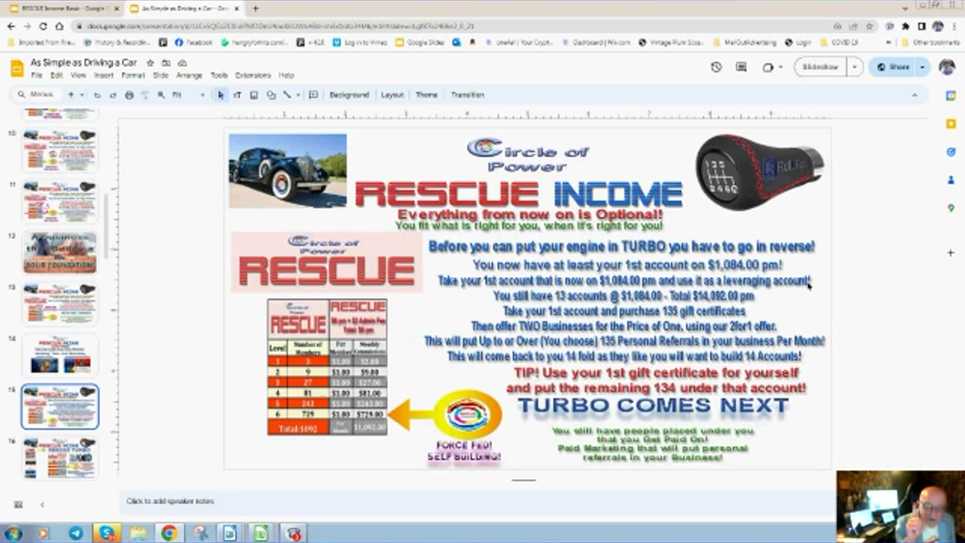Click the Insert image tool
The height and width of the screenshot is (543, 965).
pos(253,95)
